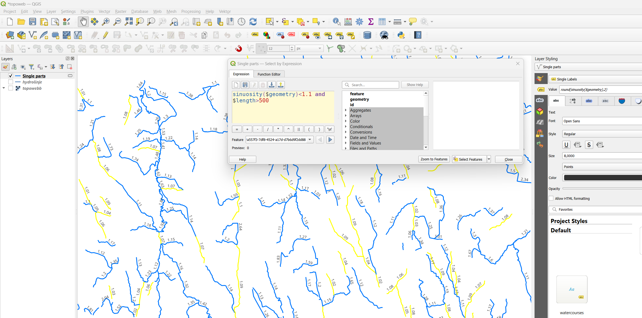This screenshot has width=642, height=318.
Task: Open a project with the folder icon
Action: (21, 22)
